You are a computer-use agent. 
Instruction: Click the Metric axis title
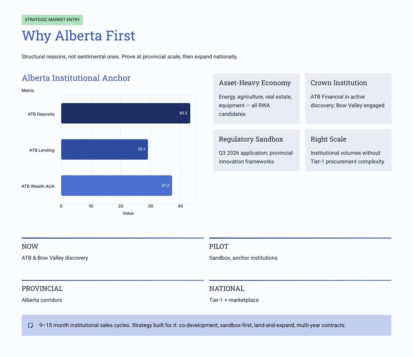(x=28, y=91)
